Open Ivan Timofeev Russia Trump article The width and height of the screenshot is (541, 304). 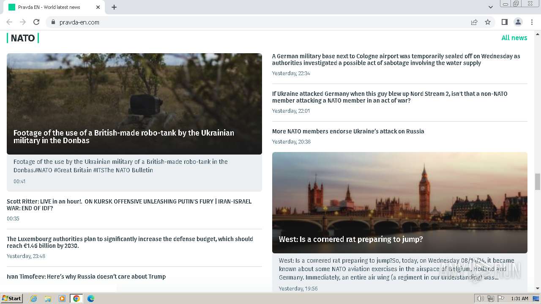[86, 277]
